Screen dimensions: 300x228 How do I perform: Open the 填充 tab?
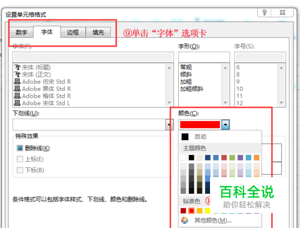(98, 32)
